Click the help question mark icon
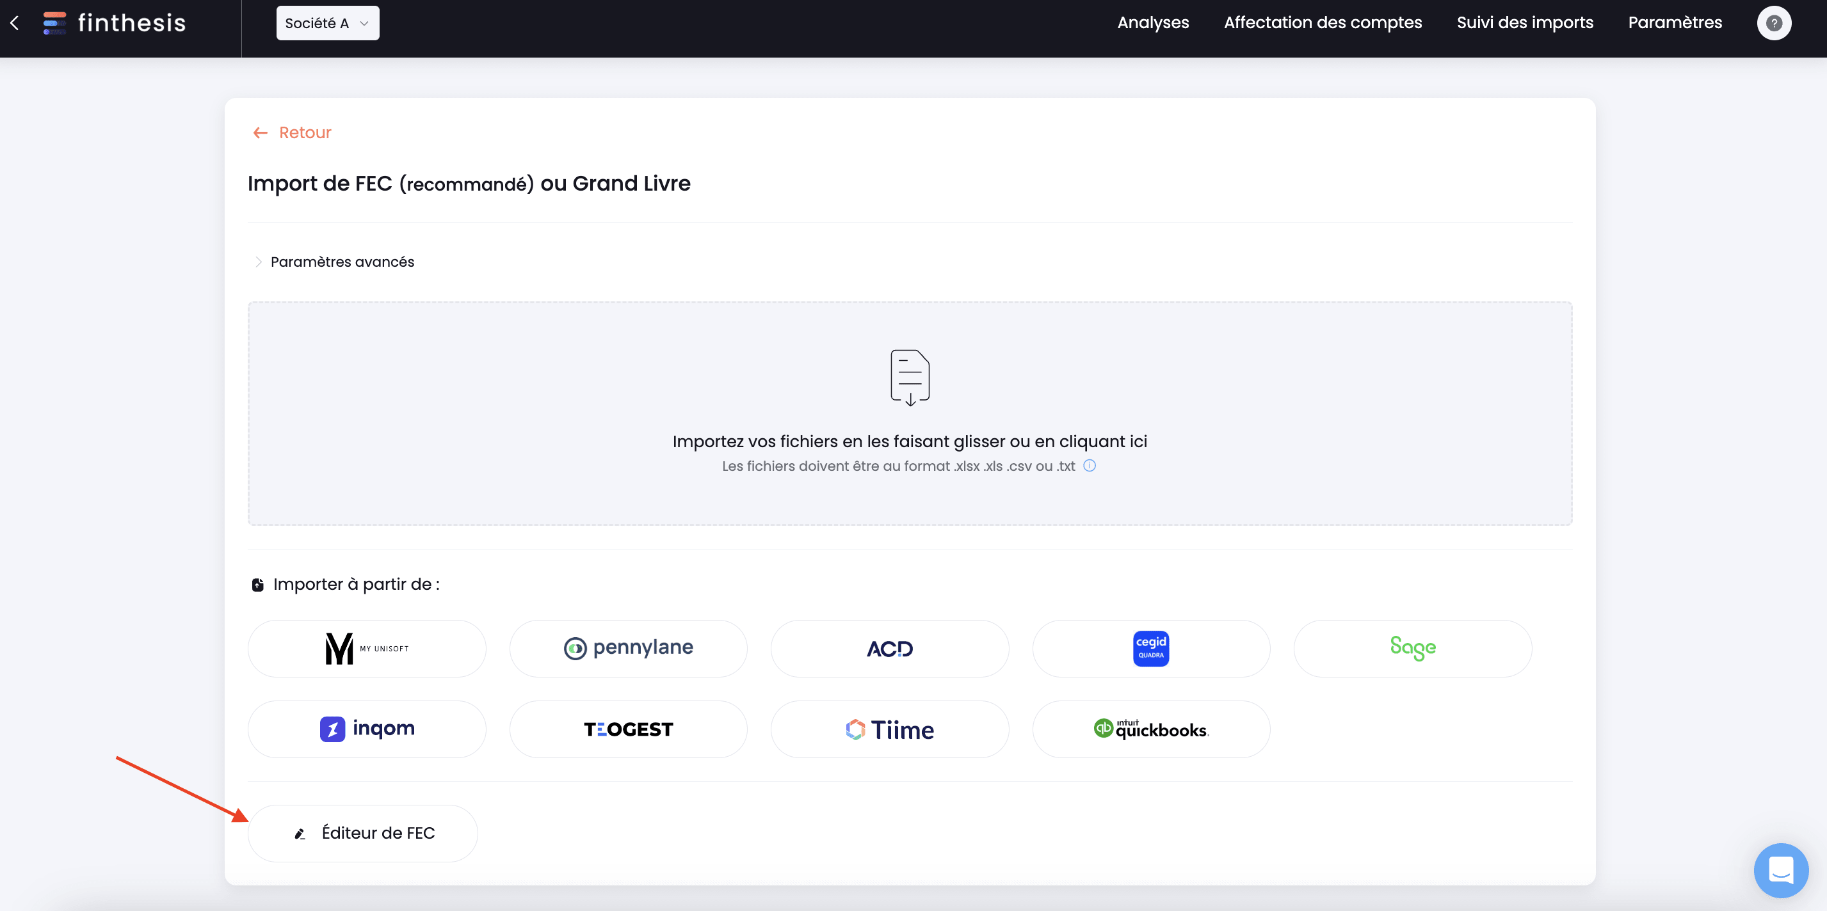 click(x=1774, y=24)
